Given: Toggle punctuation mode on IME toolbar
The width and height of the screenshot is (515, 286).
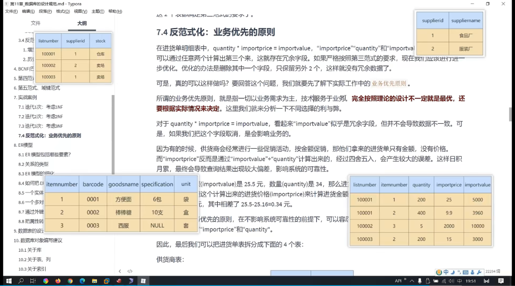Looking at the screenshot, I should tap(459, 272).
